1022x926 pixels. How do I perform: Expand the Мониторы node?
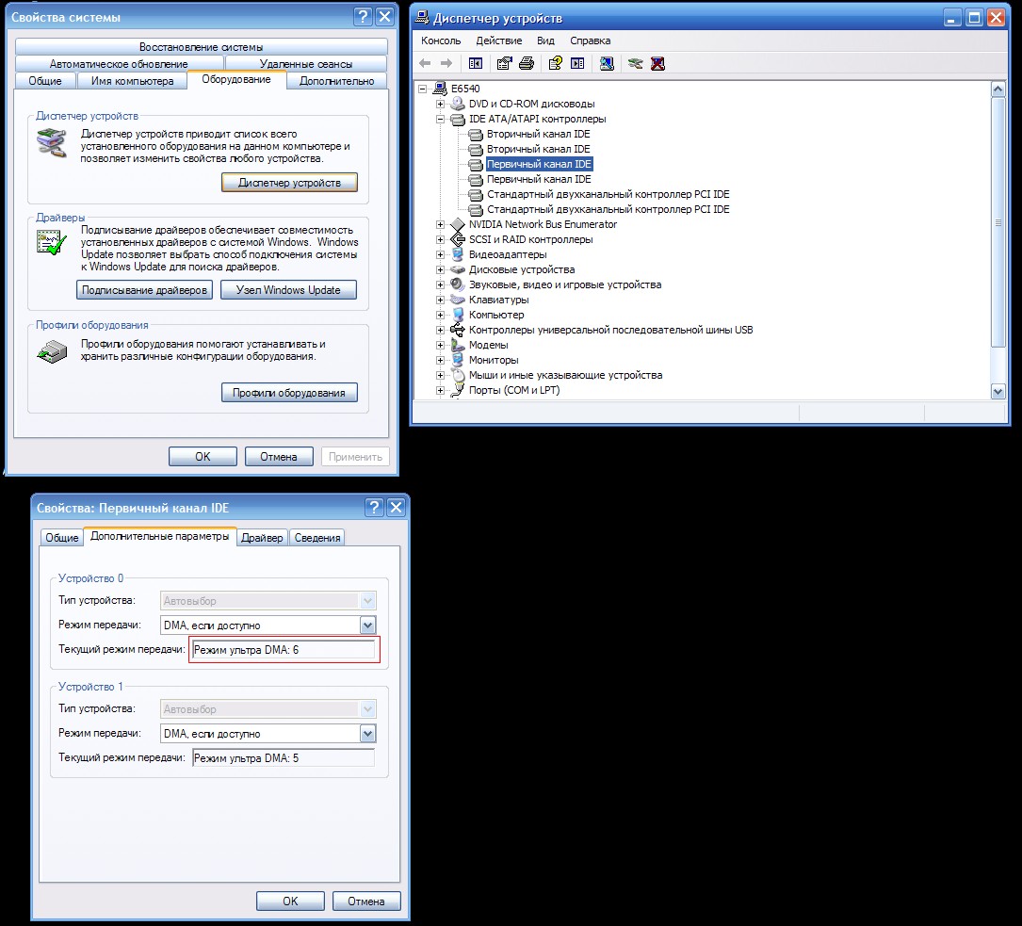point(440,360)
